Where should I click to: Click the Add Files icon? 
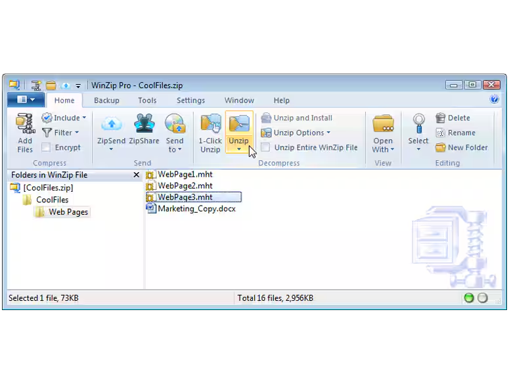tap(25, 124)
